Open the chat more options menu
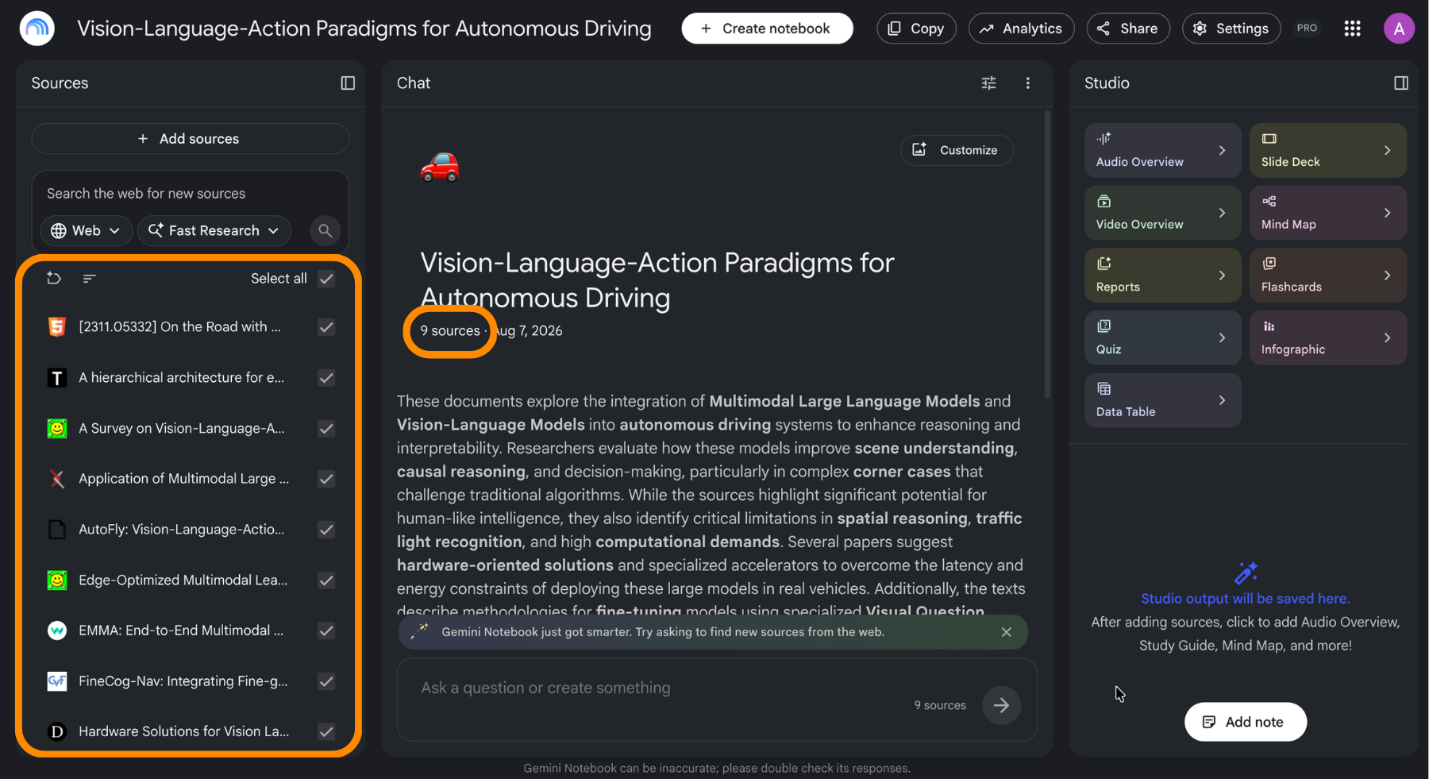This screenshot has height=779, width=1429. coord(1028,83)
